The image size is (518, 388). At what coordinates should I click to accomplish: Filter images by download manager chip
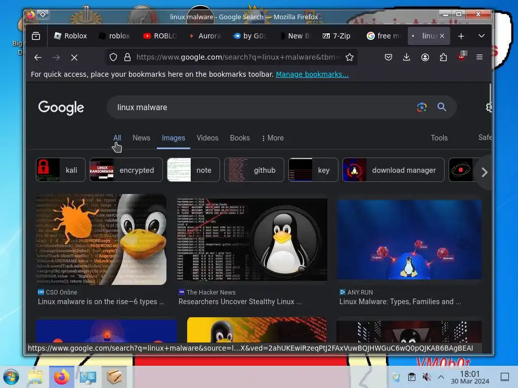[394, 170]
